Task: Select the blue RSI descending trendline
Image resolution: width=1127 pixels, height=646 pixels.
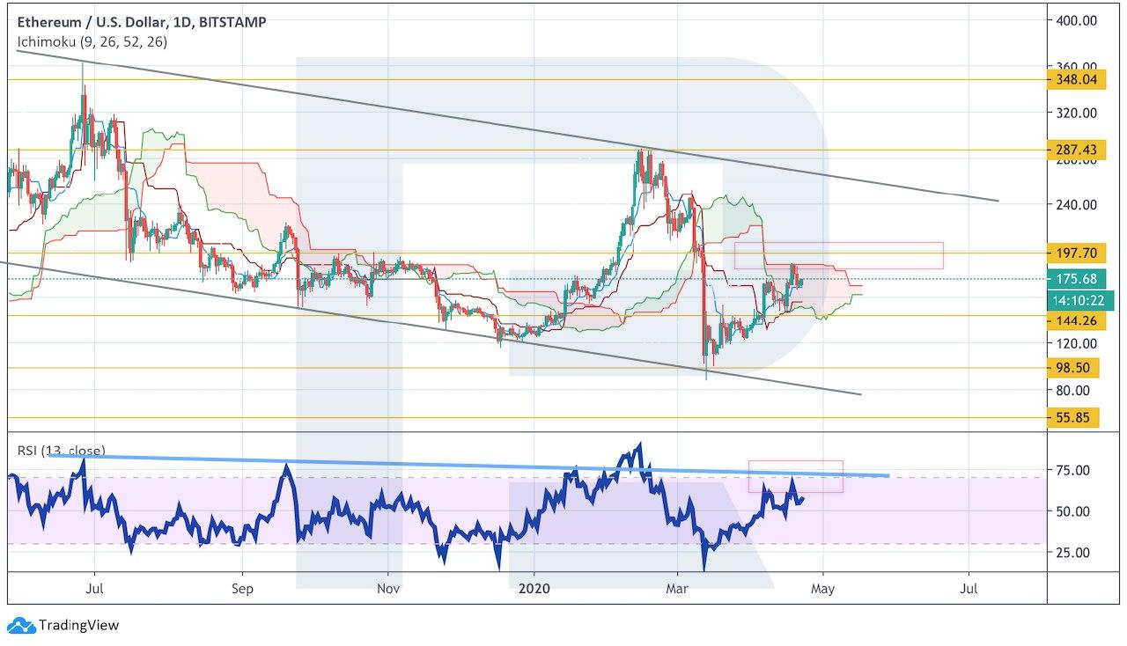Action: 468,465
